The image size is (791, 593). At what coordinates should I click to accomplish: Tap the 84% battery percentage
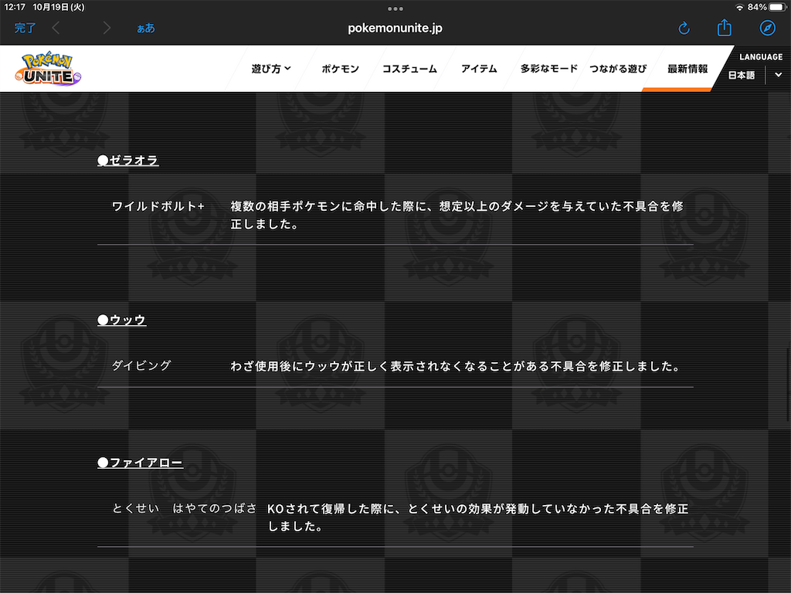tap(757, 7)
